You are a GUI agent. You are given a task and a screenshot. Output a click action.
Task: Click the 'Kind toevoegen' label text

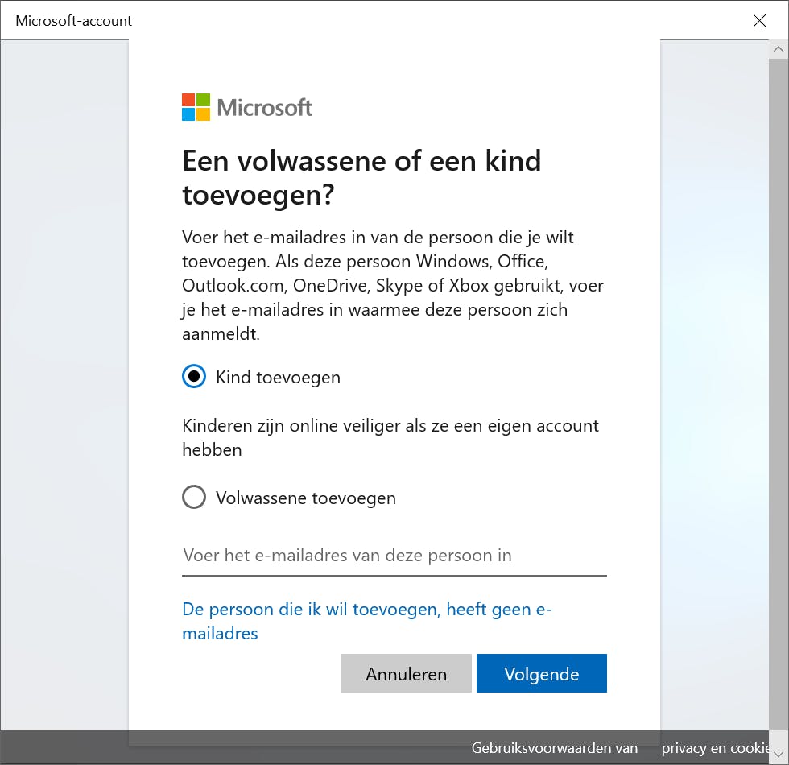(x=278, y=377)
